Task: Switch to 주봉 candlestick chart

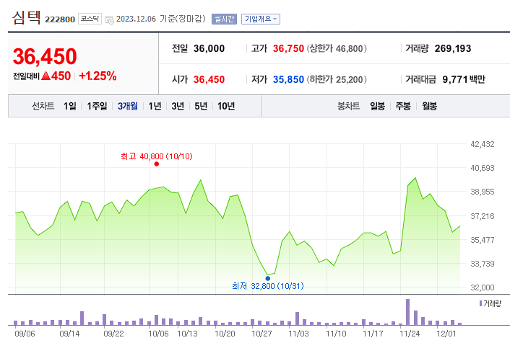Action: 403,106
